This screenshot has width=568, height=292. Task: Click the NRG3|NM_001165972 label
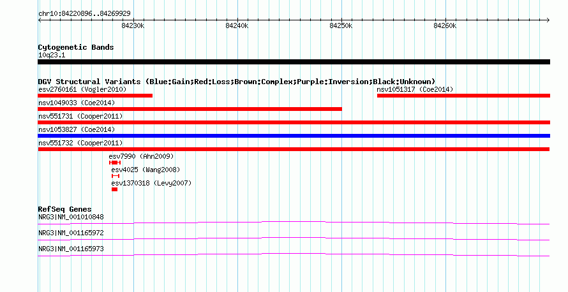(71, 233)
